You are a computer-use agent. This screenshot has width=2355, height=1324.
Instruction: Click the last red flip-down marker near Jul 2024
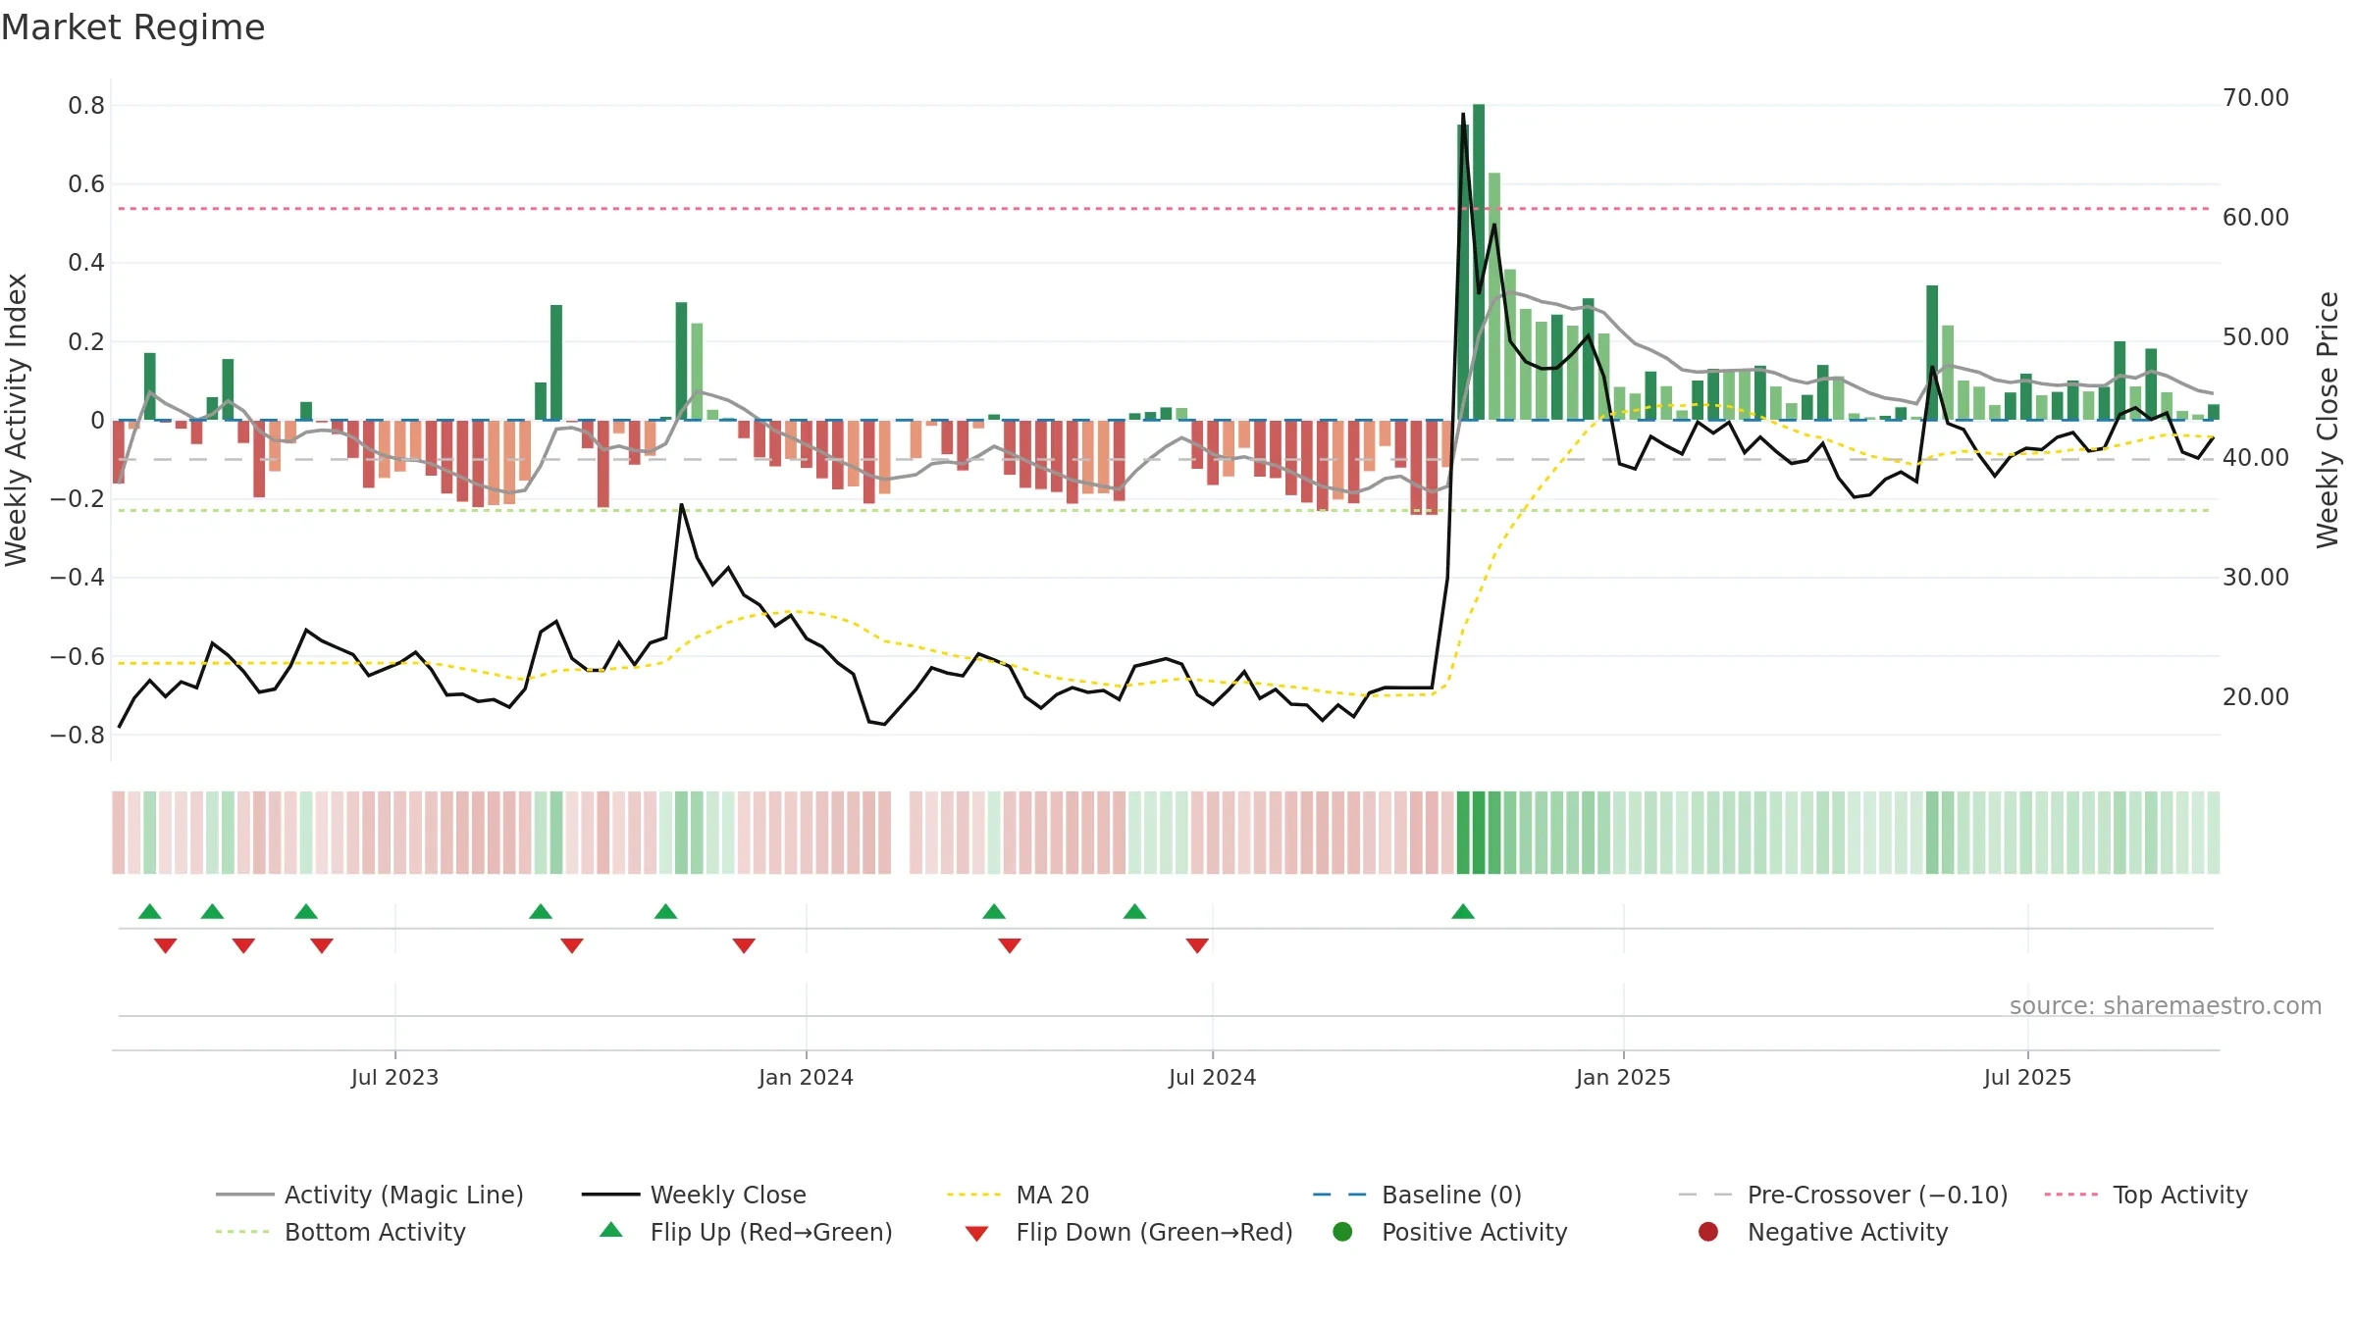pyautogui.click(x=1197, y=945)
